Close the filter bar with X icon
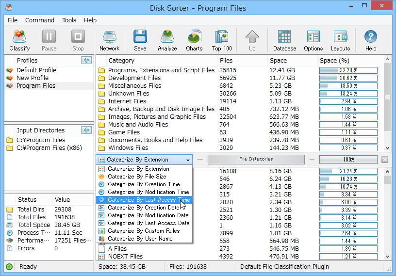 pyautogui.click(x=385, y=160)
